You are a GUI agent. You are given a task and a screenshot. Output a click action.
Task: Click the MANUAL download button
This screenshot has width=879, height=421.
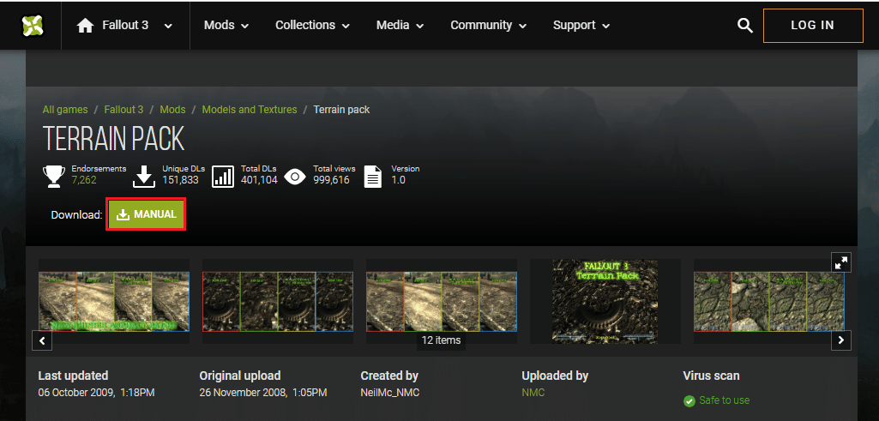146,214
